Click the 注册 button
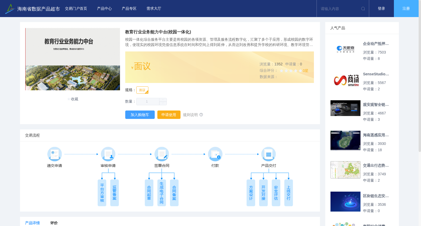Image resolution: width=421 pixels, height=226 pixels. (406, 9)
